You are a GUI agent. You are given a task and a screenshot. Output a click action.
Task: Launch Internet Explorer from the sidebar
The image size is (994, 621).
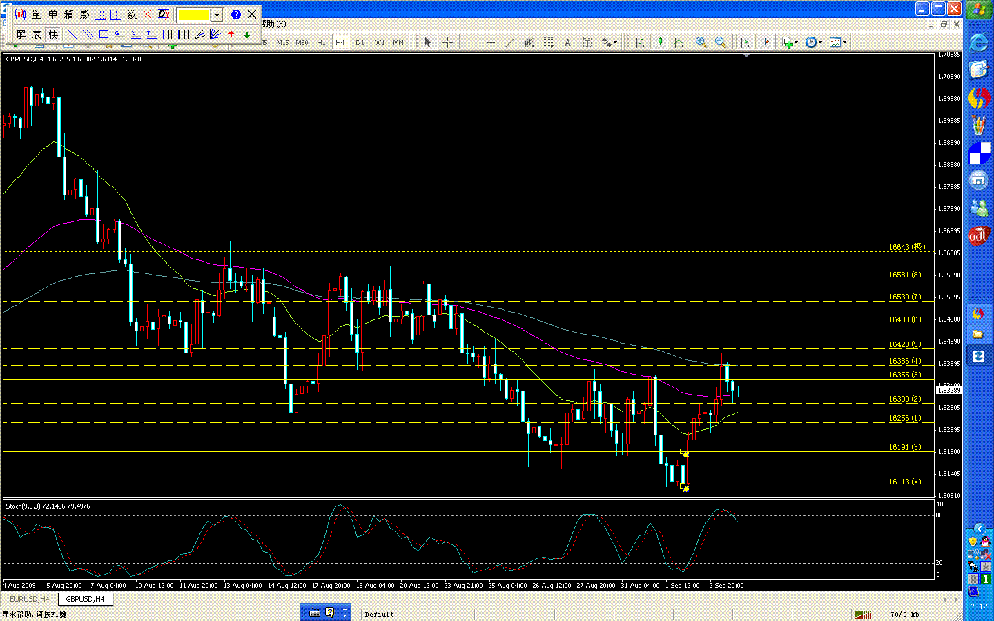coord(979,43)
